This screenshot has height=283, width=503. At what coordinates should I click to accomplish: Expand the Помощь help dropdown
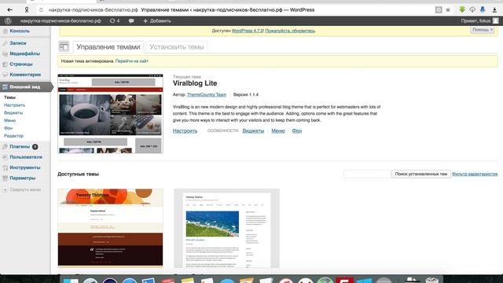click(x=483, y=30)
